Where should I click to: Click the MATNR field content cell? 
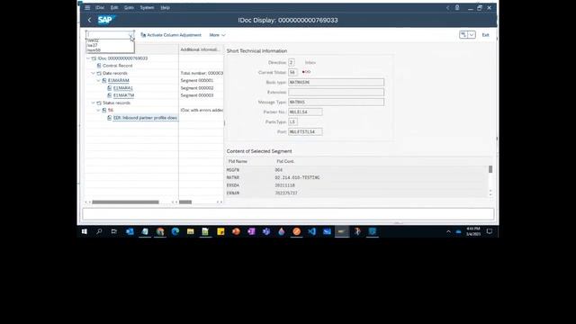(x=297, y=178)
